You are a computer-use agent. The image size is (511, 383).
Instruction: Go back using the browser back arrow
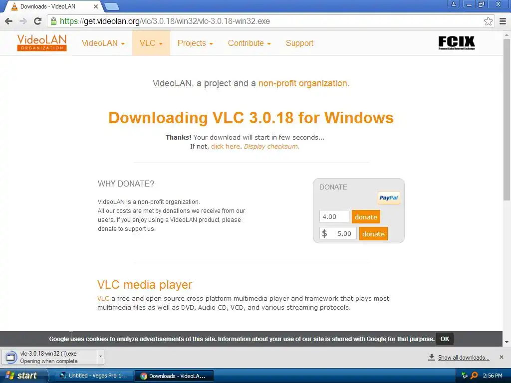point(9,21)
